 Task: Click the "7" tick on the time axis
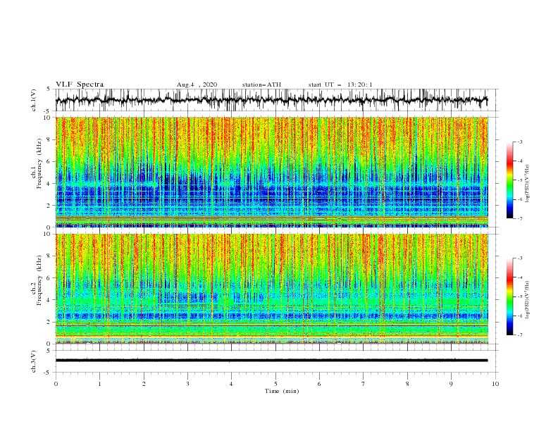pos(364,384)
